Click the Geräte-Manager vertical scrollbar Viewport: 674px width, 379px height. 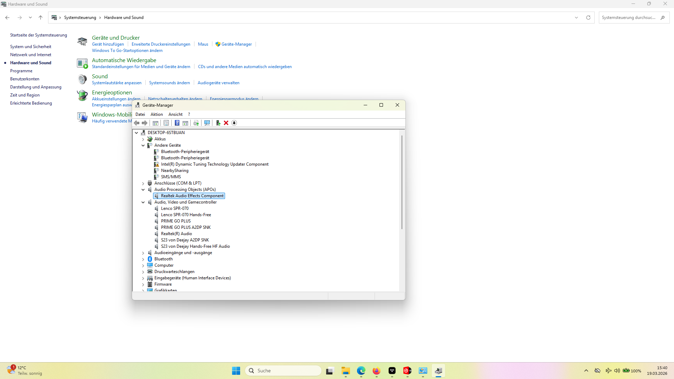(x=402, y=182)
